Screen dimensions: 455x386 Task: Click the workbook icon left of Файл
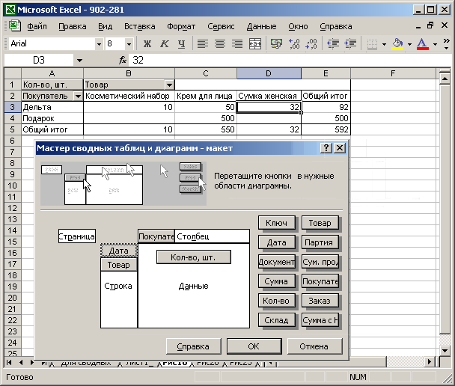coord(14,26)
